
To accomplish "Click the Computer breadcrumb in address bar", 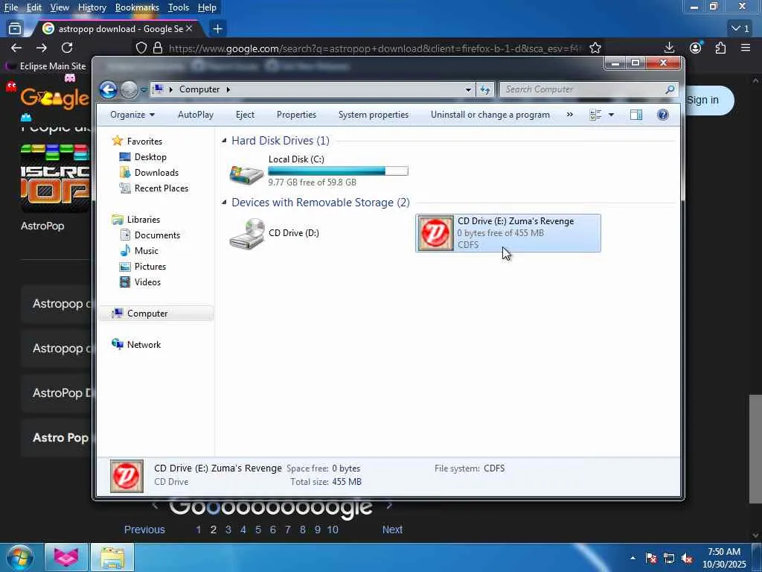I will point(199,89).
